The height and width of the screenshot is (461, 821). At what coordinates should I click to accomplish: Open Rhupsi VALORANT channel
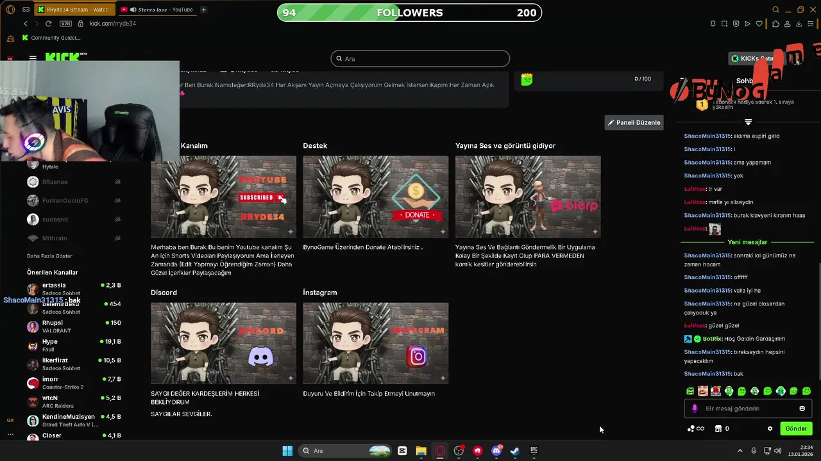[x=74, y=327]
